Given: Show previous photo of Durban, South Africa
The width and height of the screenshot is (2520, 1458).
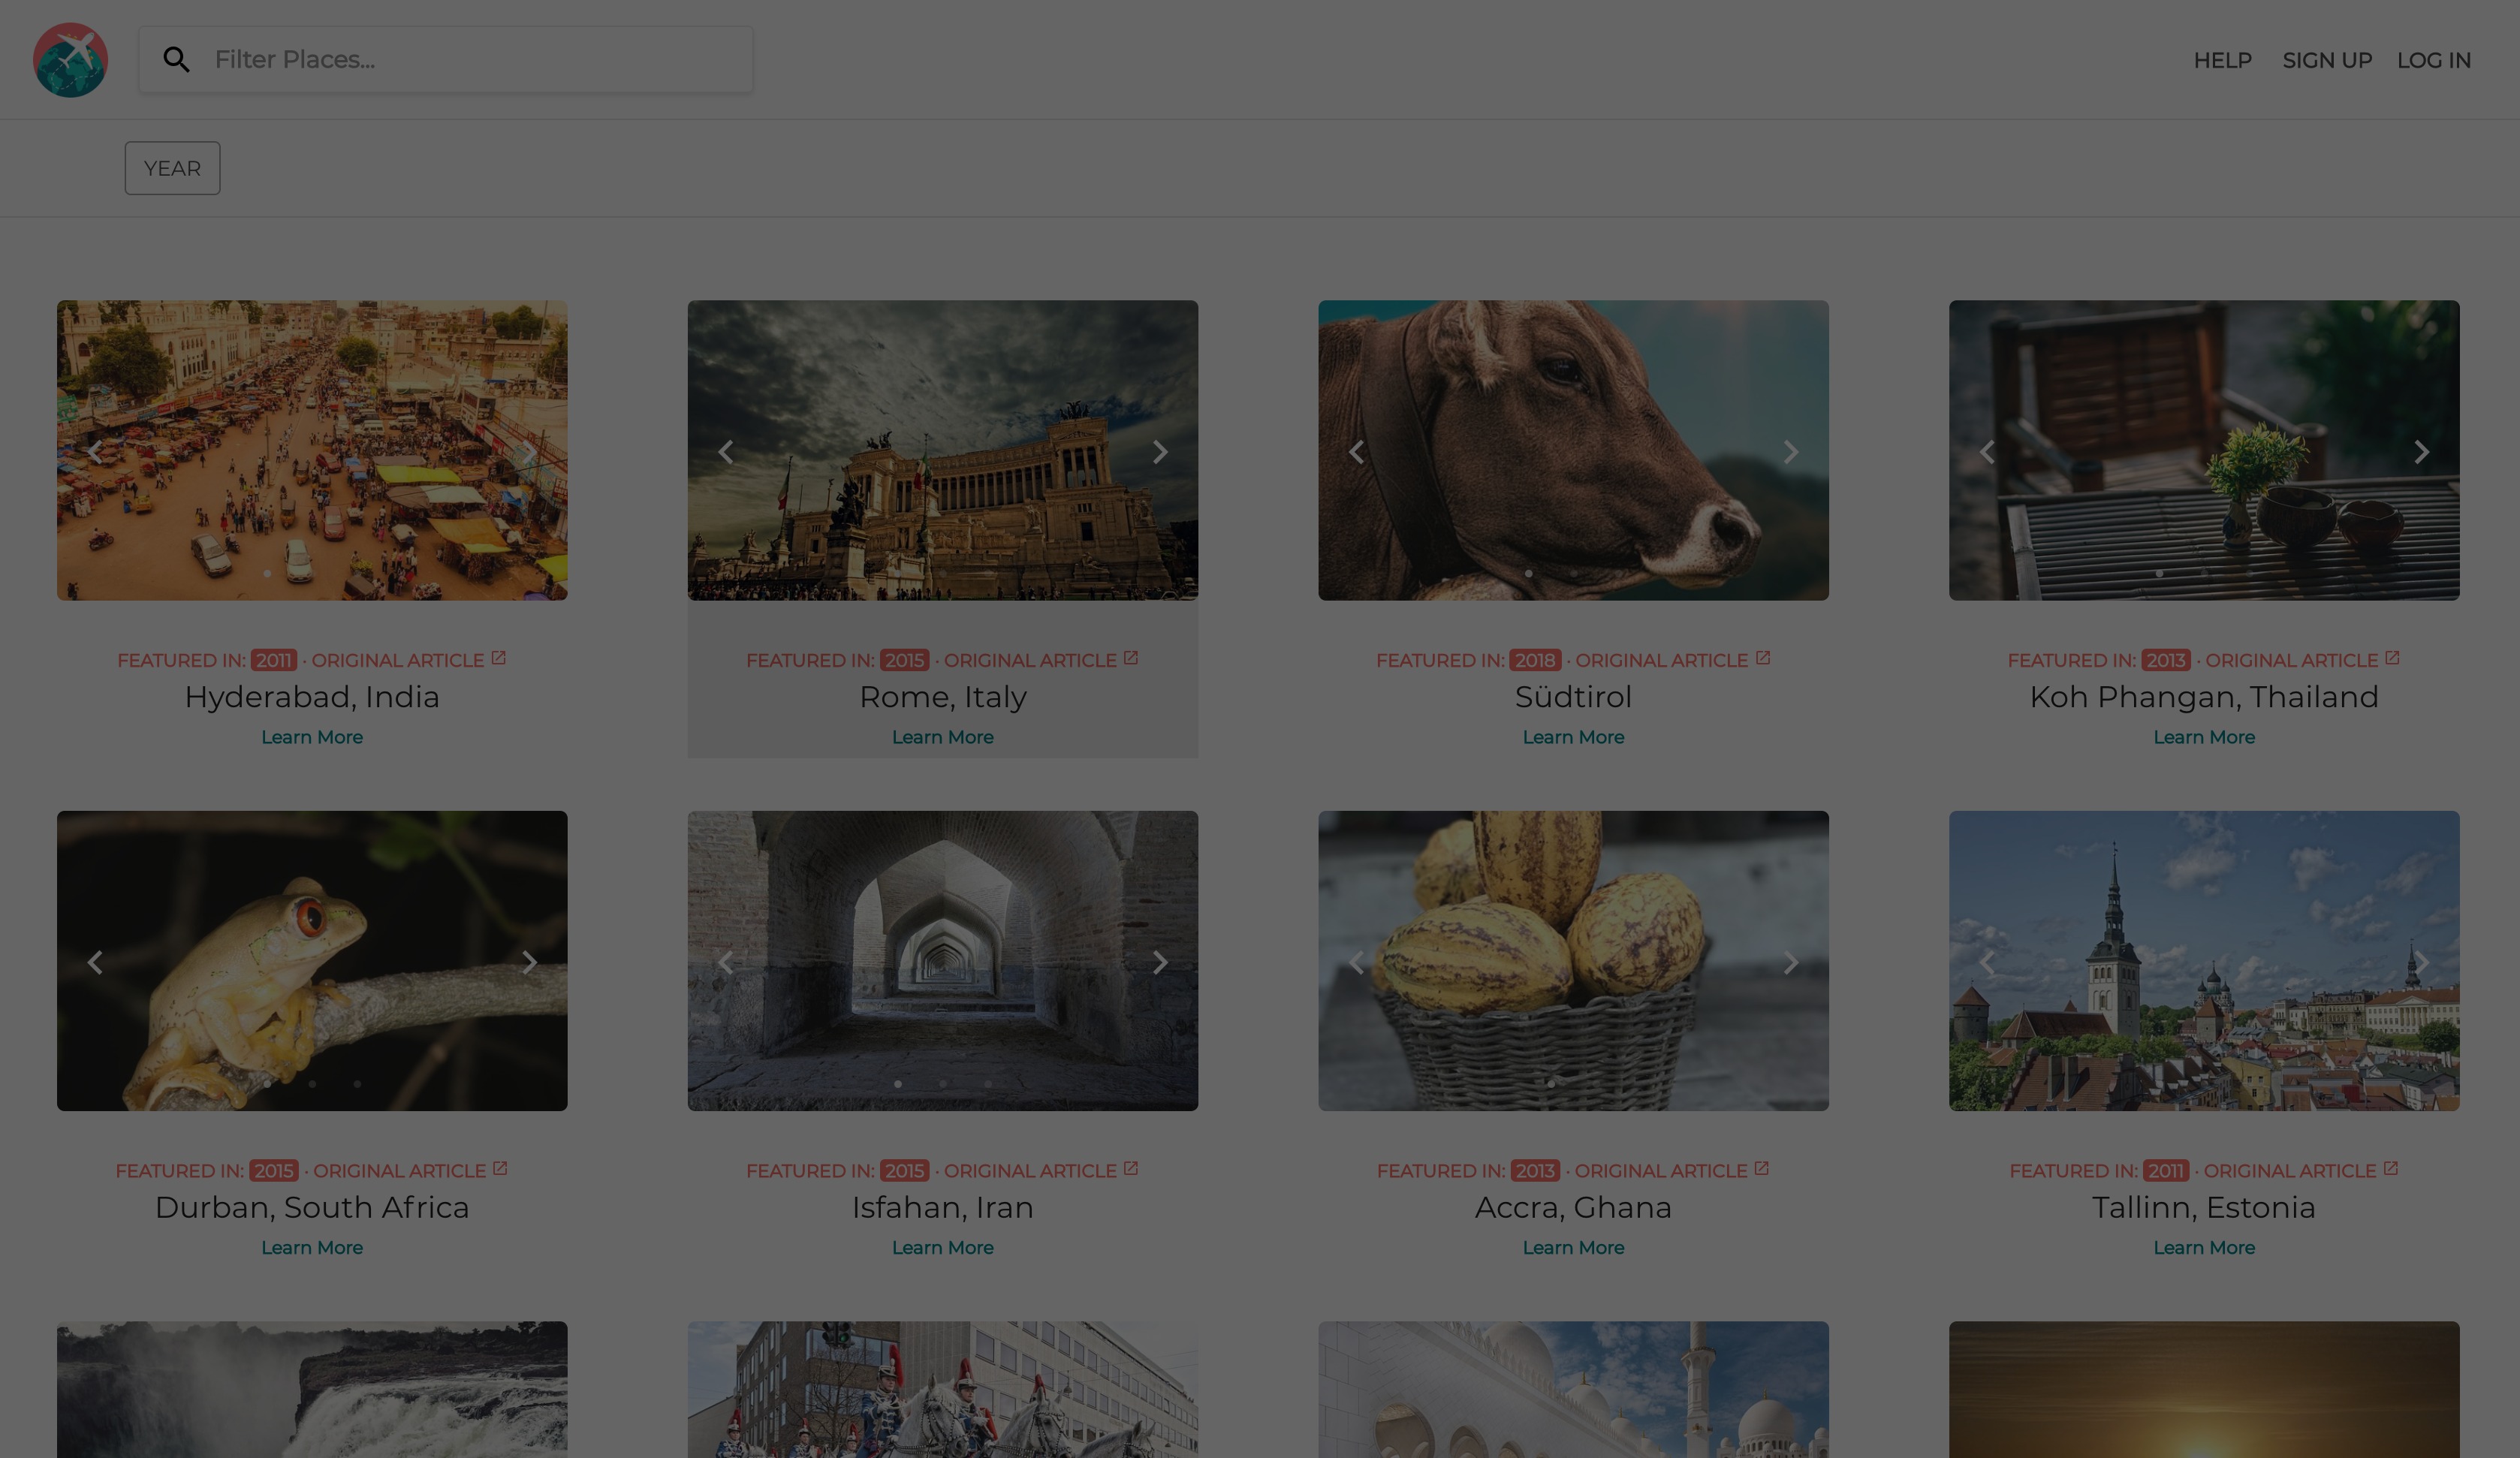Looking at the screenshot, I should click(x=95, y=962).
